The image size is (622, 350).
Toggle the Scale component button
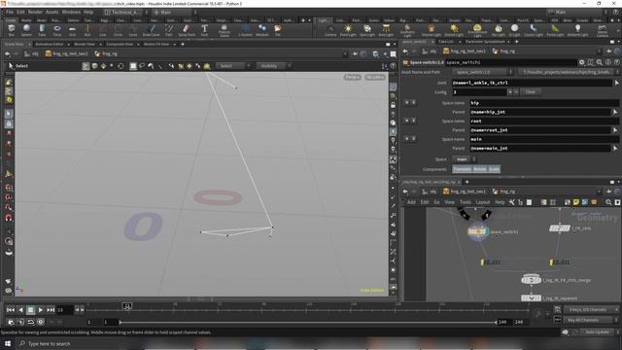(x=494, y=169)
